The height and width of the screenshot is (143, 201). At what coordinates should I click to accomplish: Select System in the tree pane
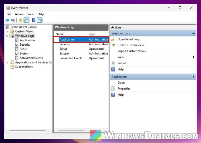[24, 53]
